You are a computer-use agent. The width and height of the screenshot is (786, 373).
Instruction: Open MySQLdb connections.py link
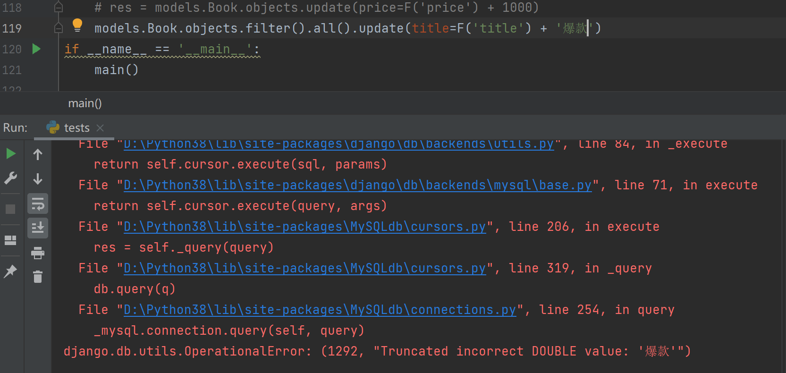pyautogui.click(x=320, y=310)
